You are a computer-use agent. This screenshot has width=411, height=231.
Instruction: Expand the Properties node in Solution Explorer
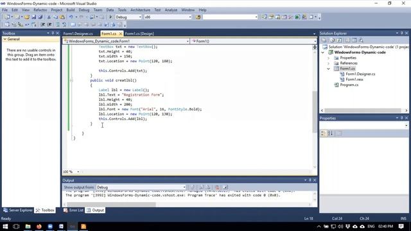[328, 58]
